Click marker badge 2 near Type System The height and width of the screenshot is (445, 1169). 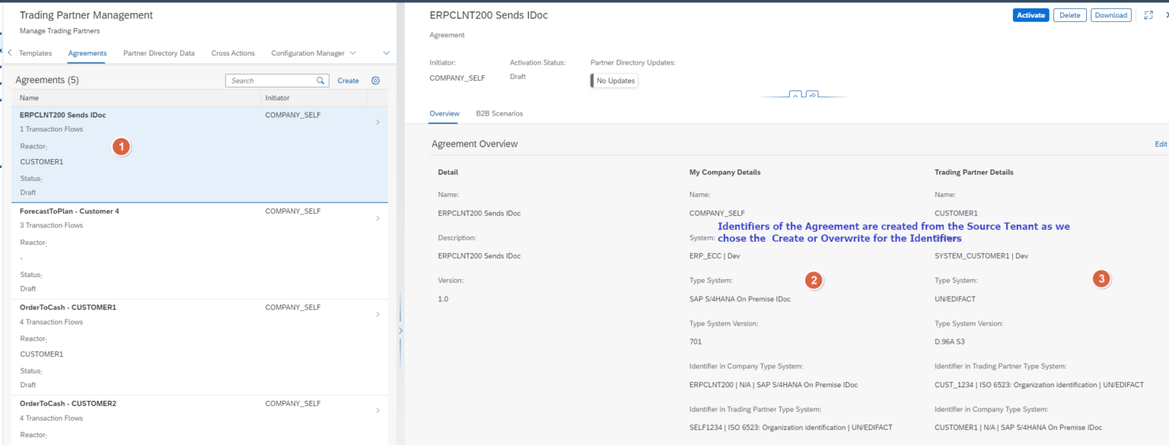tap(814, 280)
